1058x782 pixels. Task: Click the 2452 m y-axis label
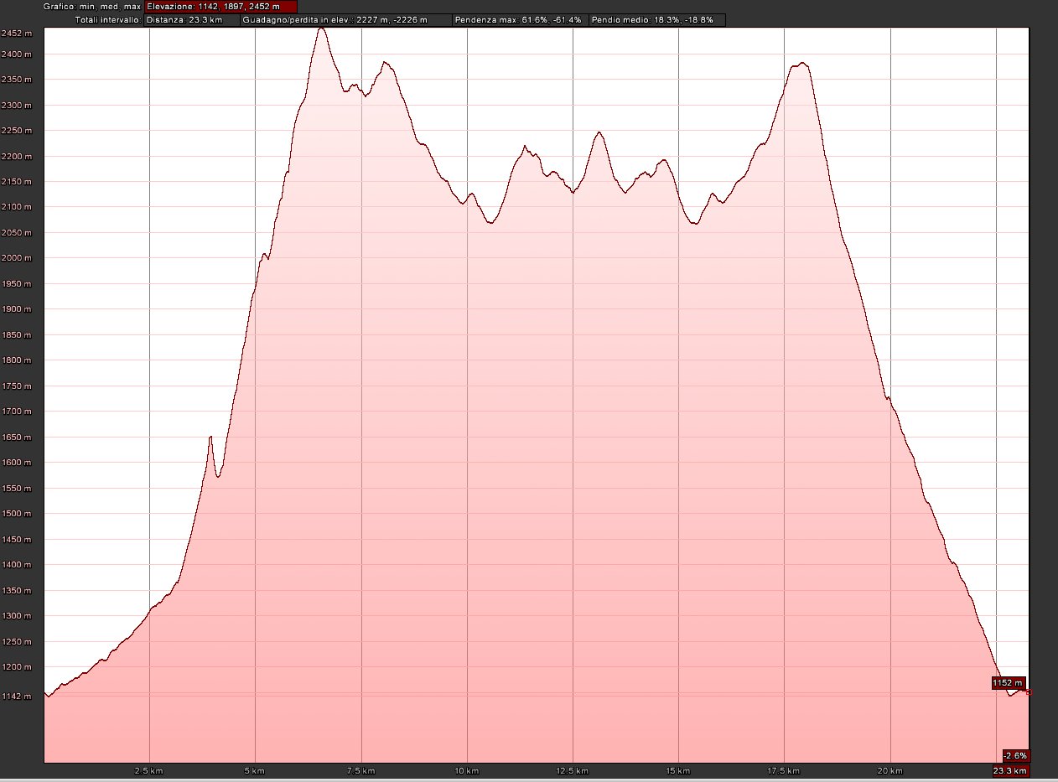click(x=17, y=34)
